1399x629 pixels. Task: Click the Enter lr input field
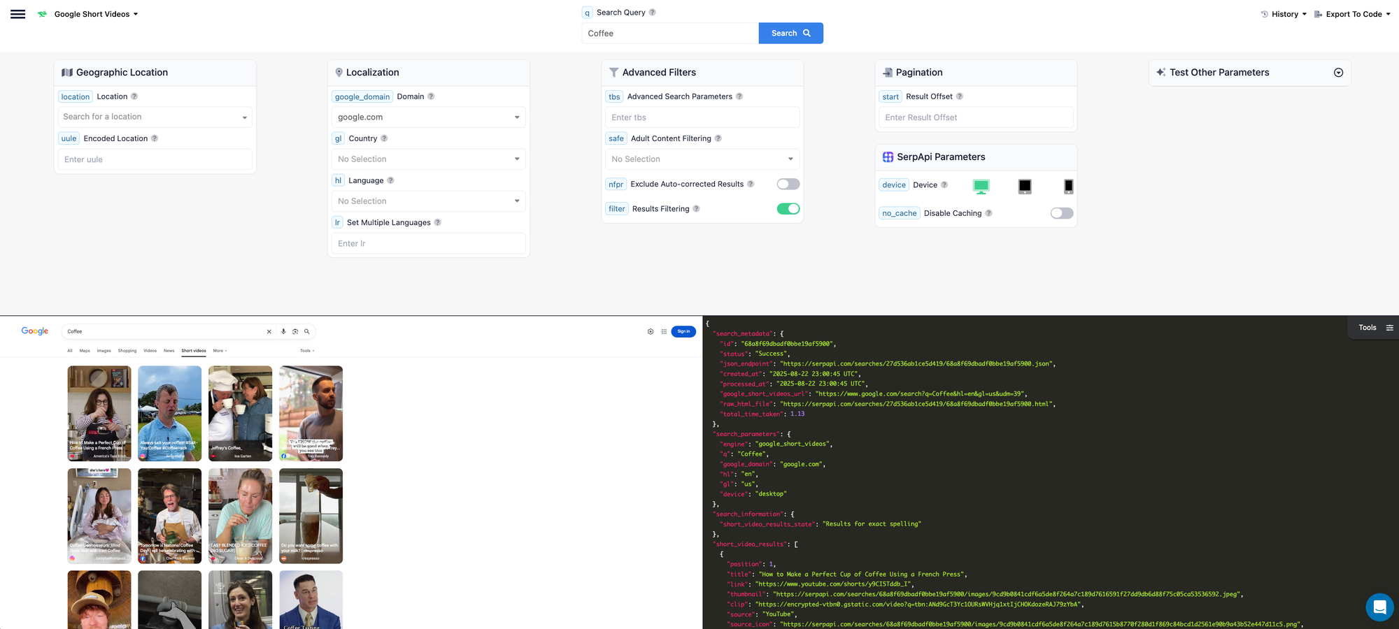429,243
